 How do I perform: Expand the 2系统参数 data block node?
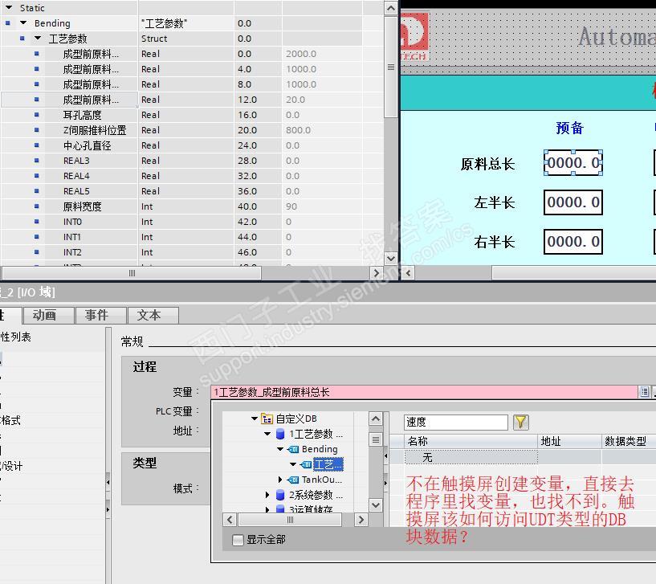coord(267,495)
